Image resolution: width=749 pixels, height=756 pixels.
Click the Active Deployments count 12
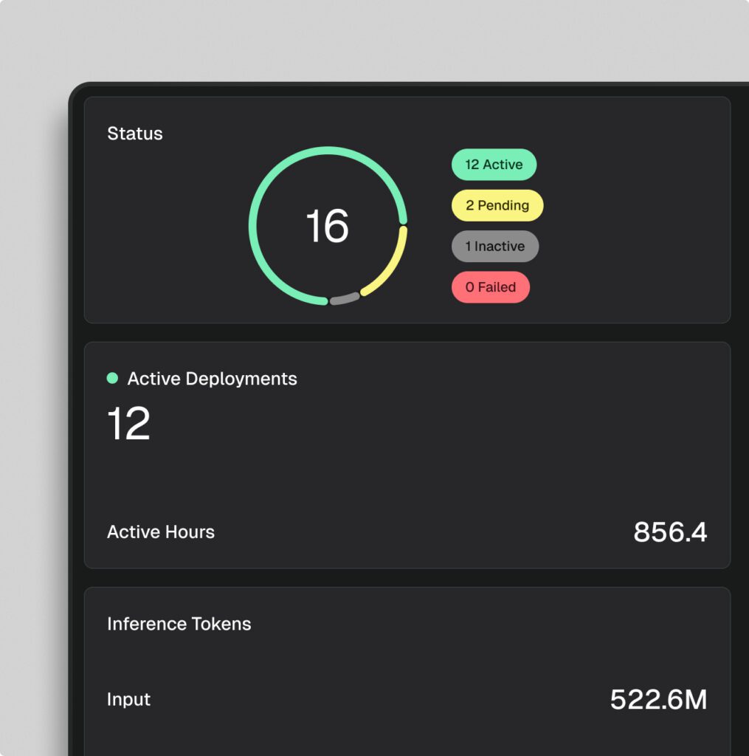(x=127, y=421)
